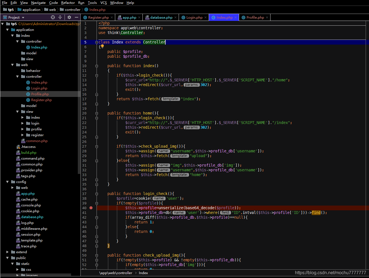Fold the home function at line 20
Viewport: 369px width, 278px height.
(x=97, y=113)
